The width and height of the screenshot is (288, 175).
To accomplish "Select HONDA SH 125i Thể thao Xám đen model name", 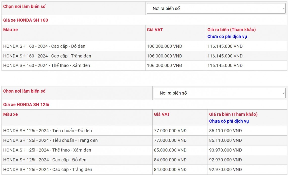I will click(x=47, y=150).
